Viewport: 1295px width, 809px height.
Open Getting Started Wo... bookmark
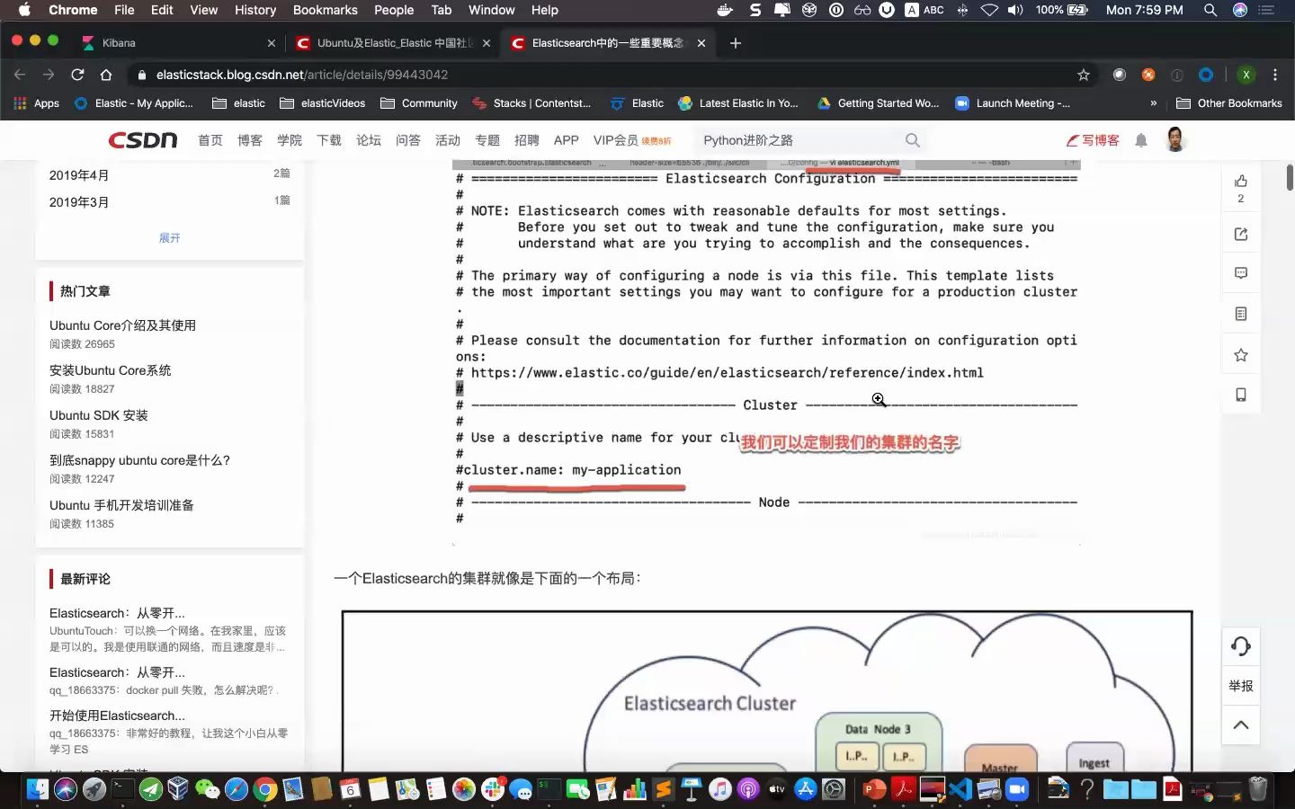click(878, 103)
